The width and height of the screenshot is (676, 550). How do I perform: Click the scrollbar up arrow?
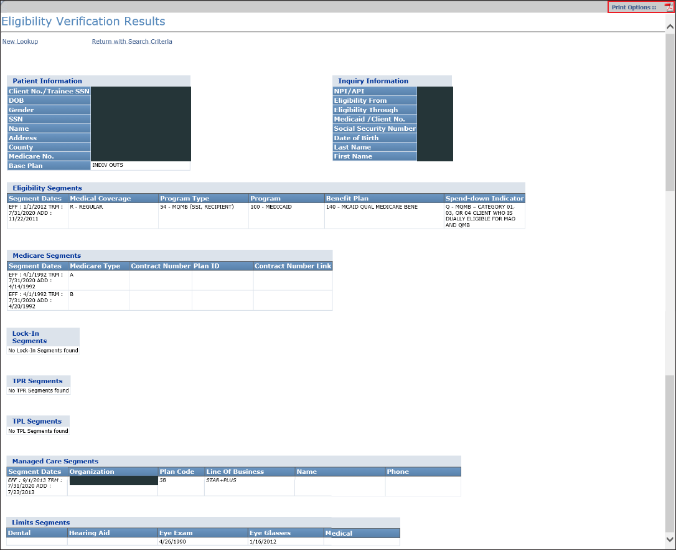click(670, 27)
